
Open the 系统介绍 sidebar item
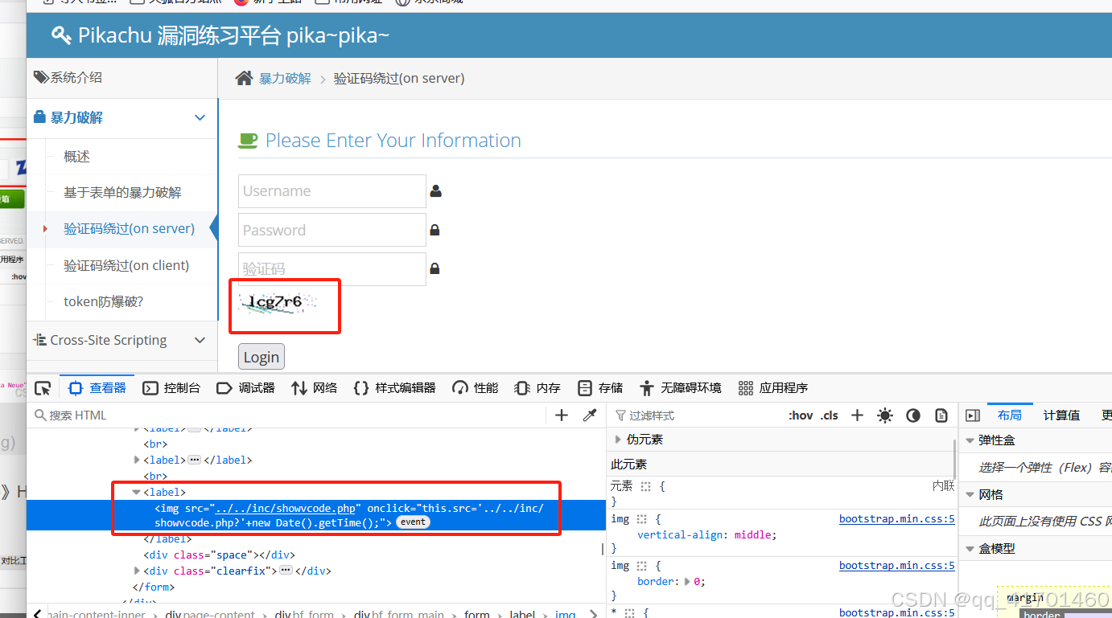point(121,78)
